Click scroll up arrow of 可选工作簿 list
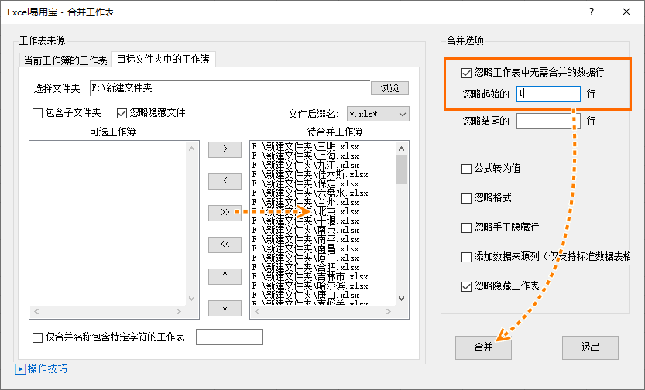 192,149
